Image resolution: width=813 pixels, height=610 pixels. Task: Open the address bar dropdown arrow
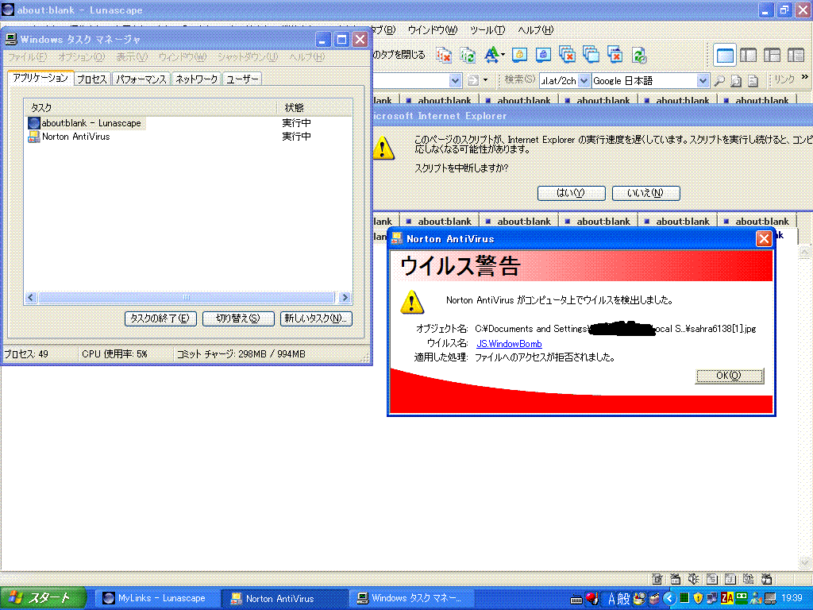(455, 80)
